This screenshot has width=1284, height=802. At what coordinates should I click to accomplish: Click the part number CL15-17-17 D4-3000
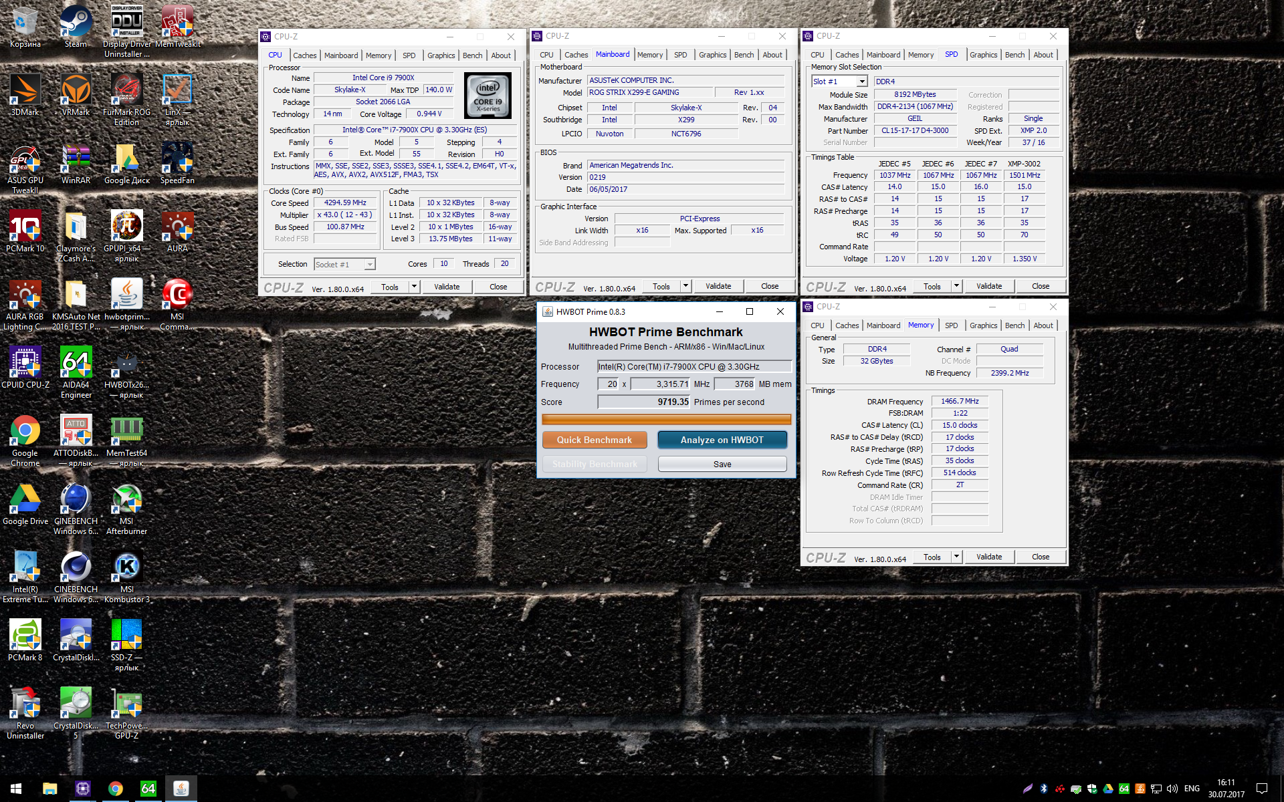point(915,130)
